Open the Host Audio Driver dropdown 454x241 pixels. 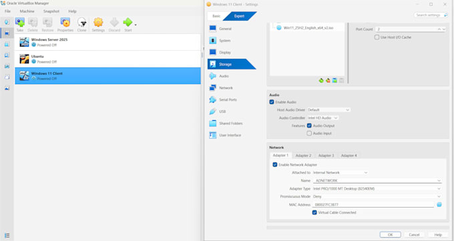click(328, 109)
